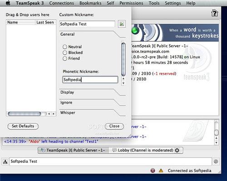Click the green status light in server banner
This screenshot has height=181, width=227.
[x=135, y=31]
